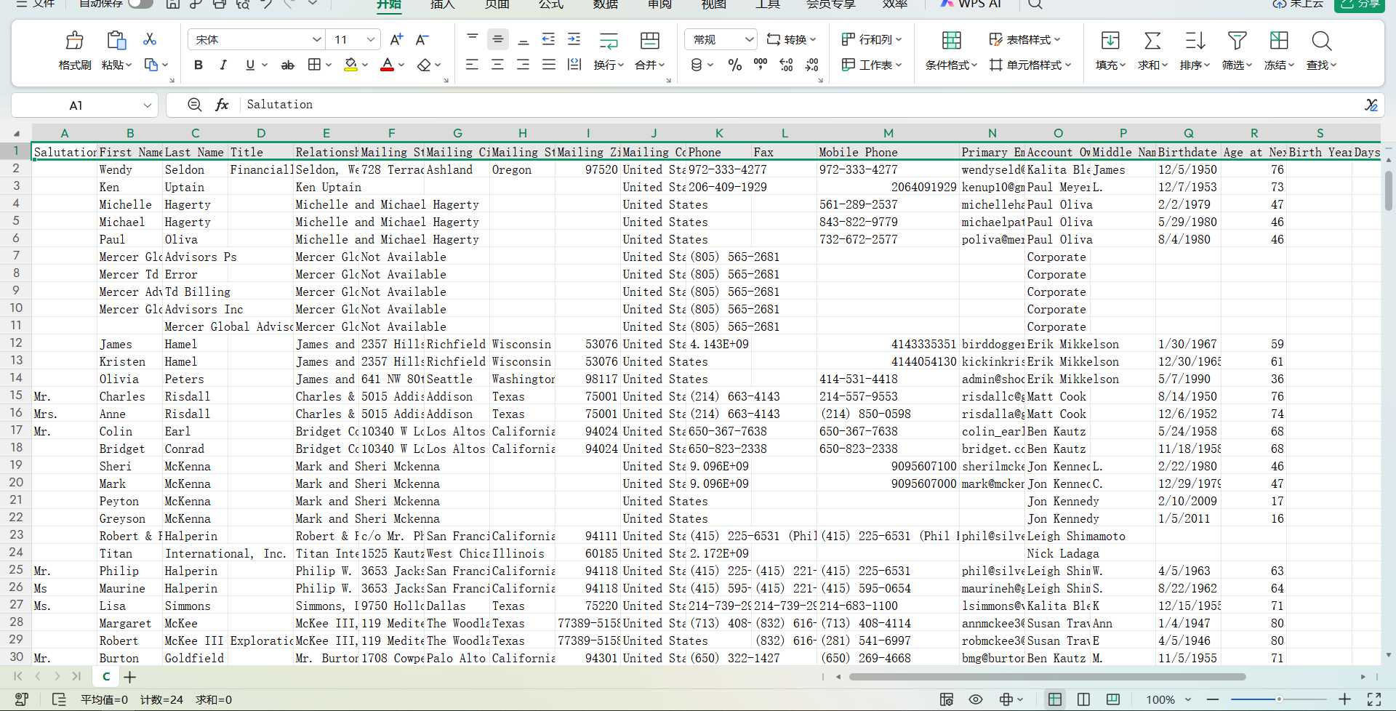Toggle the auto-save switch
This screenshot has width=1396, height=711.
point(140,4)
